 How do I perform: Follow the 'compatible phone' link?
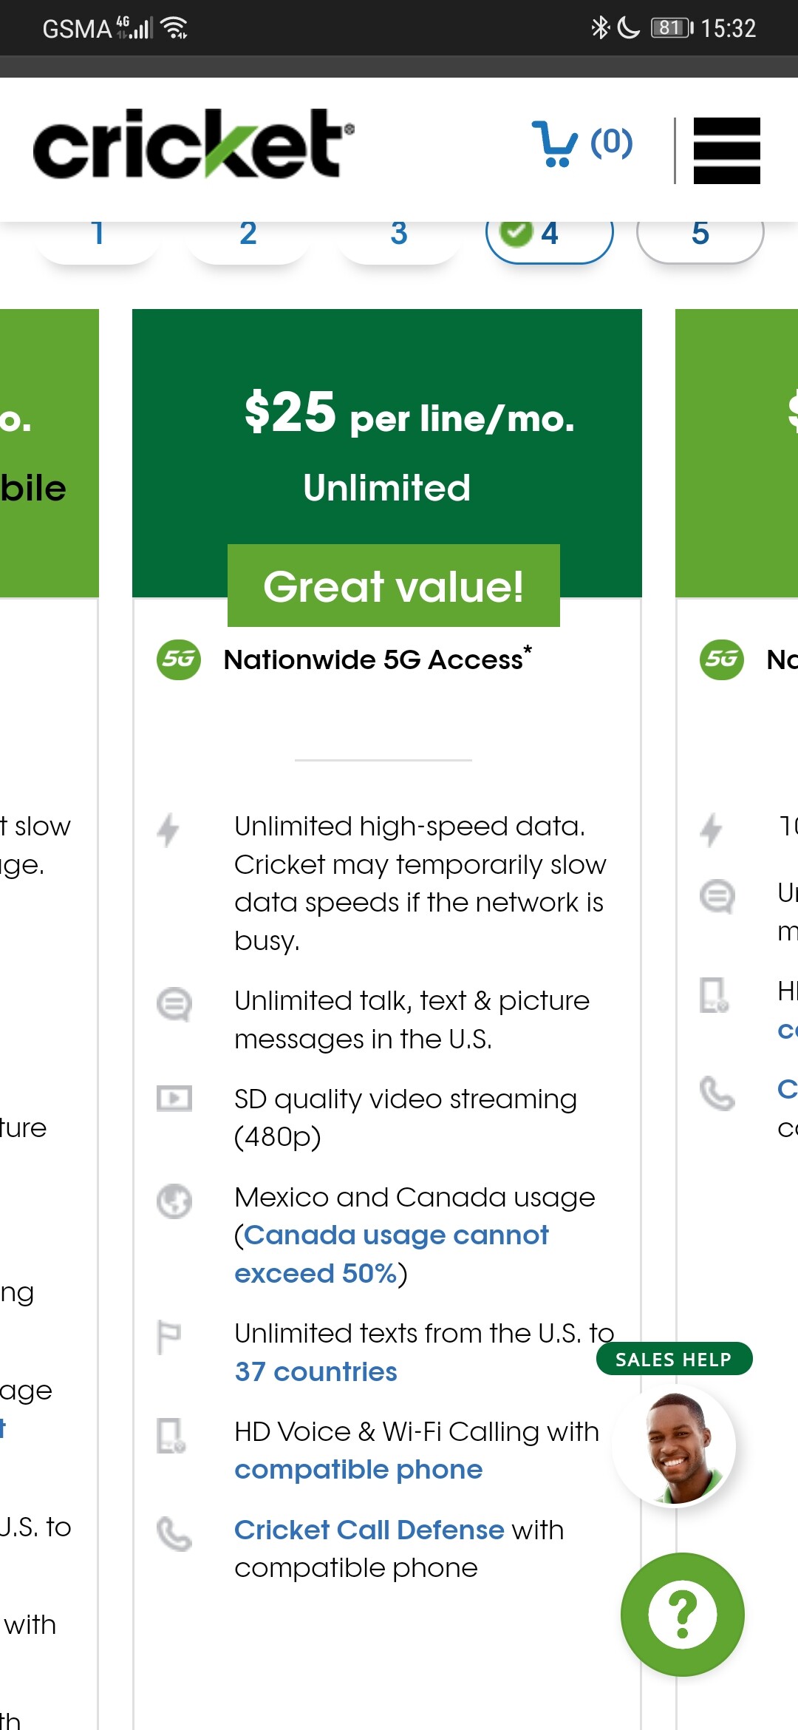(x=358, y=1470)
